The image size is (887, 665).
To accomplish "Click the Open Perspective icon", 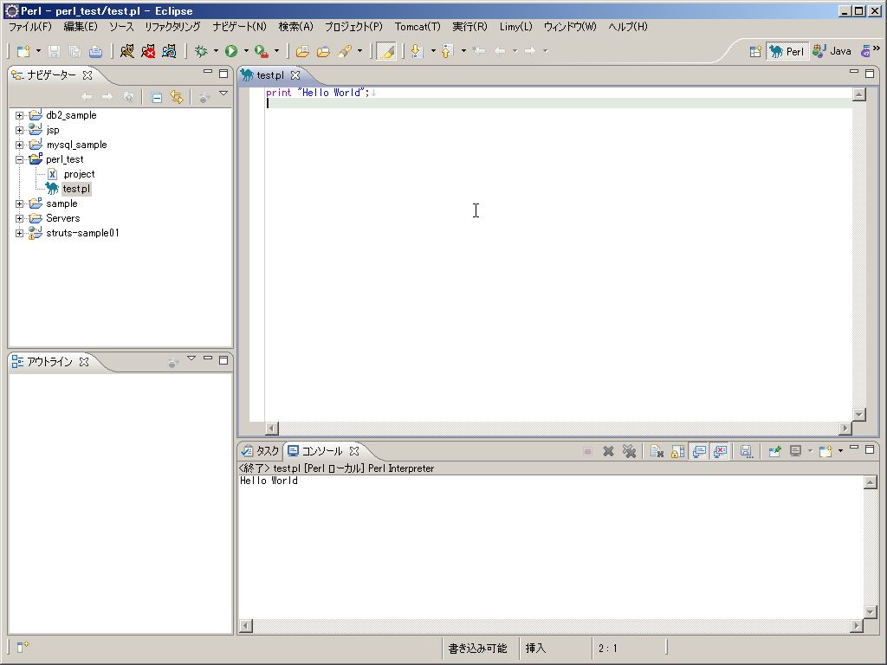I will pyautogui.click(x=755, y=51).
